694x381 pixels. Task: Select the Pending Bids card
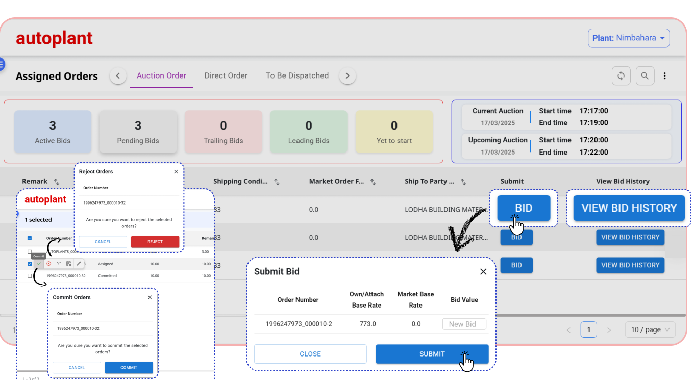pyautogui.click(x=138, y=132)
